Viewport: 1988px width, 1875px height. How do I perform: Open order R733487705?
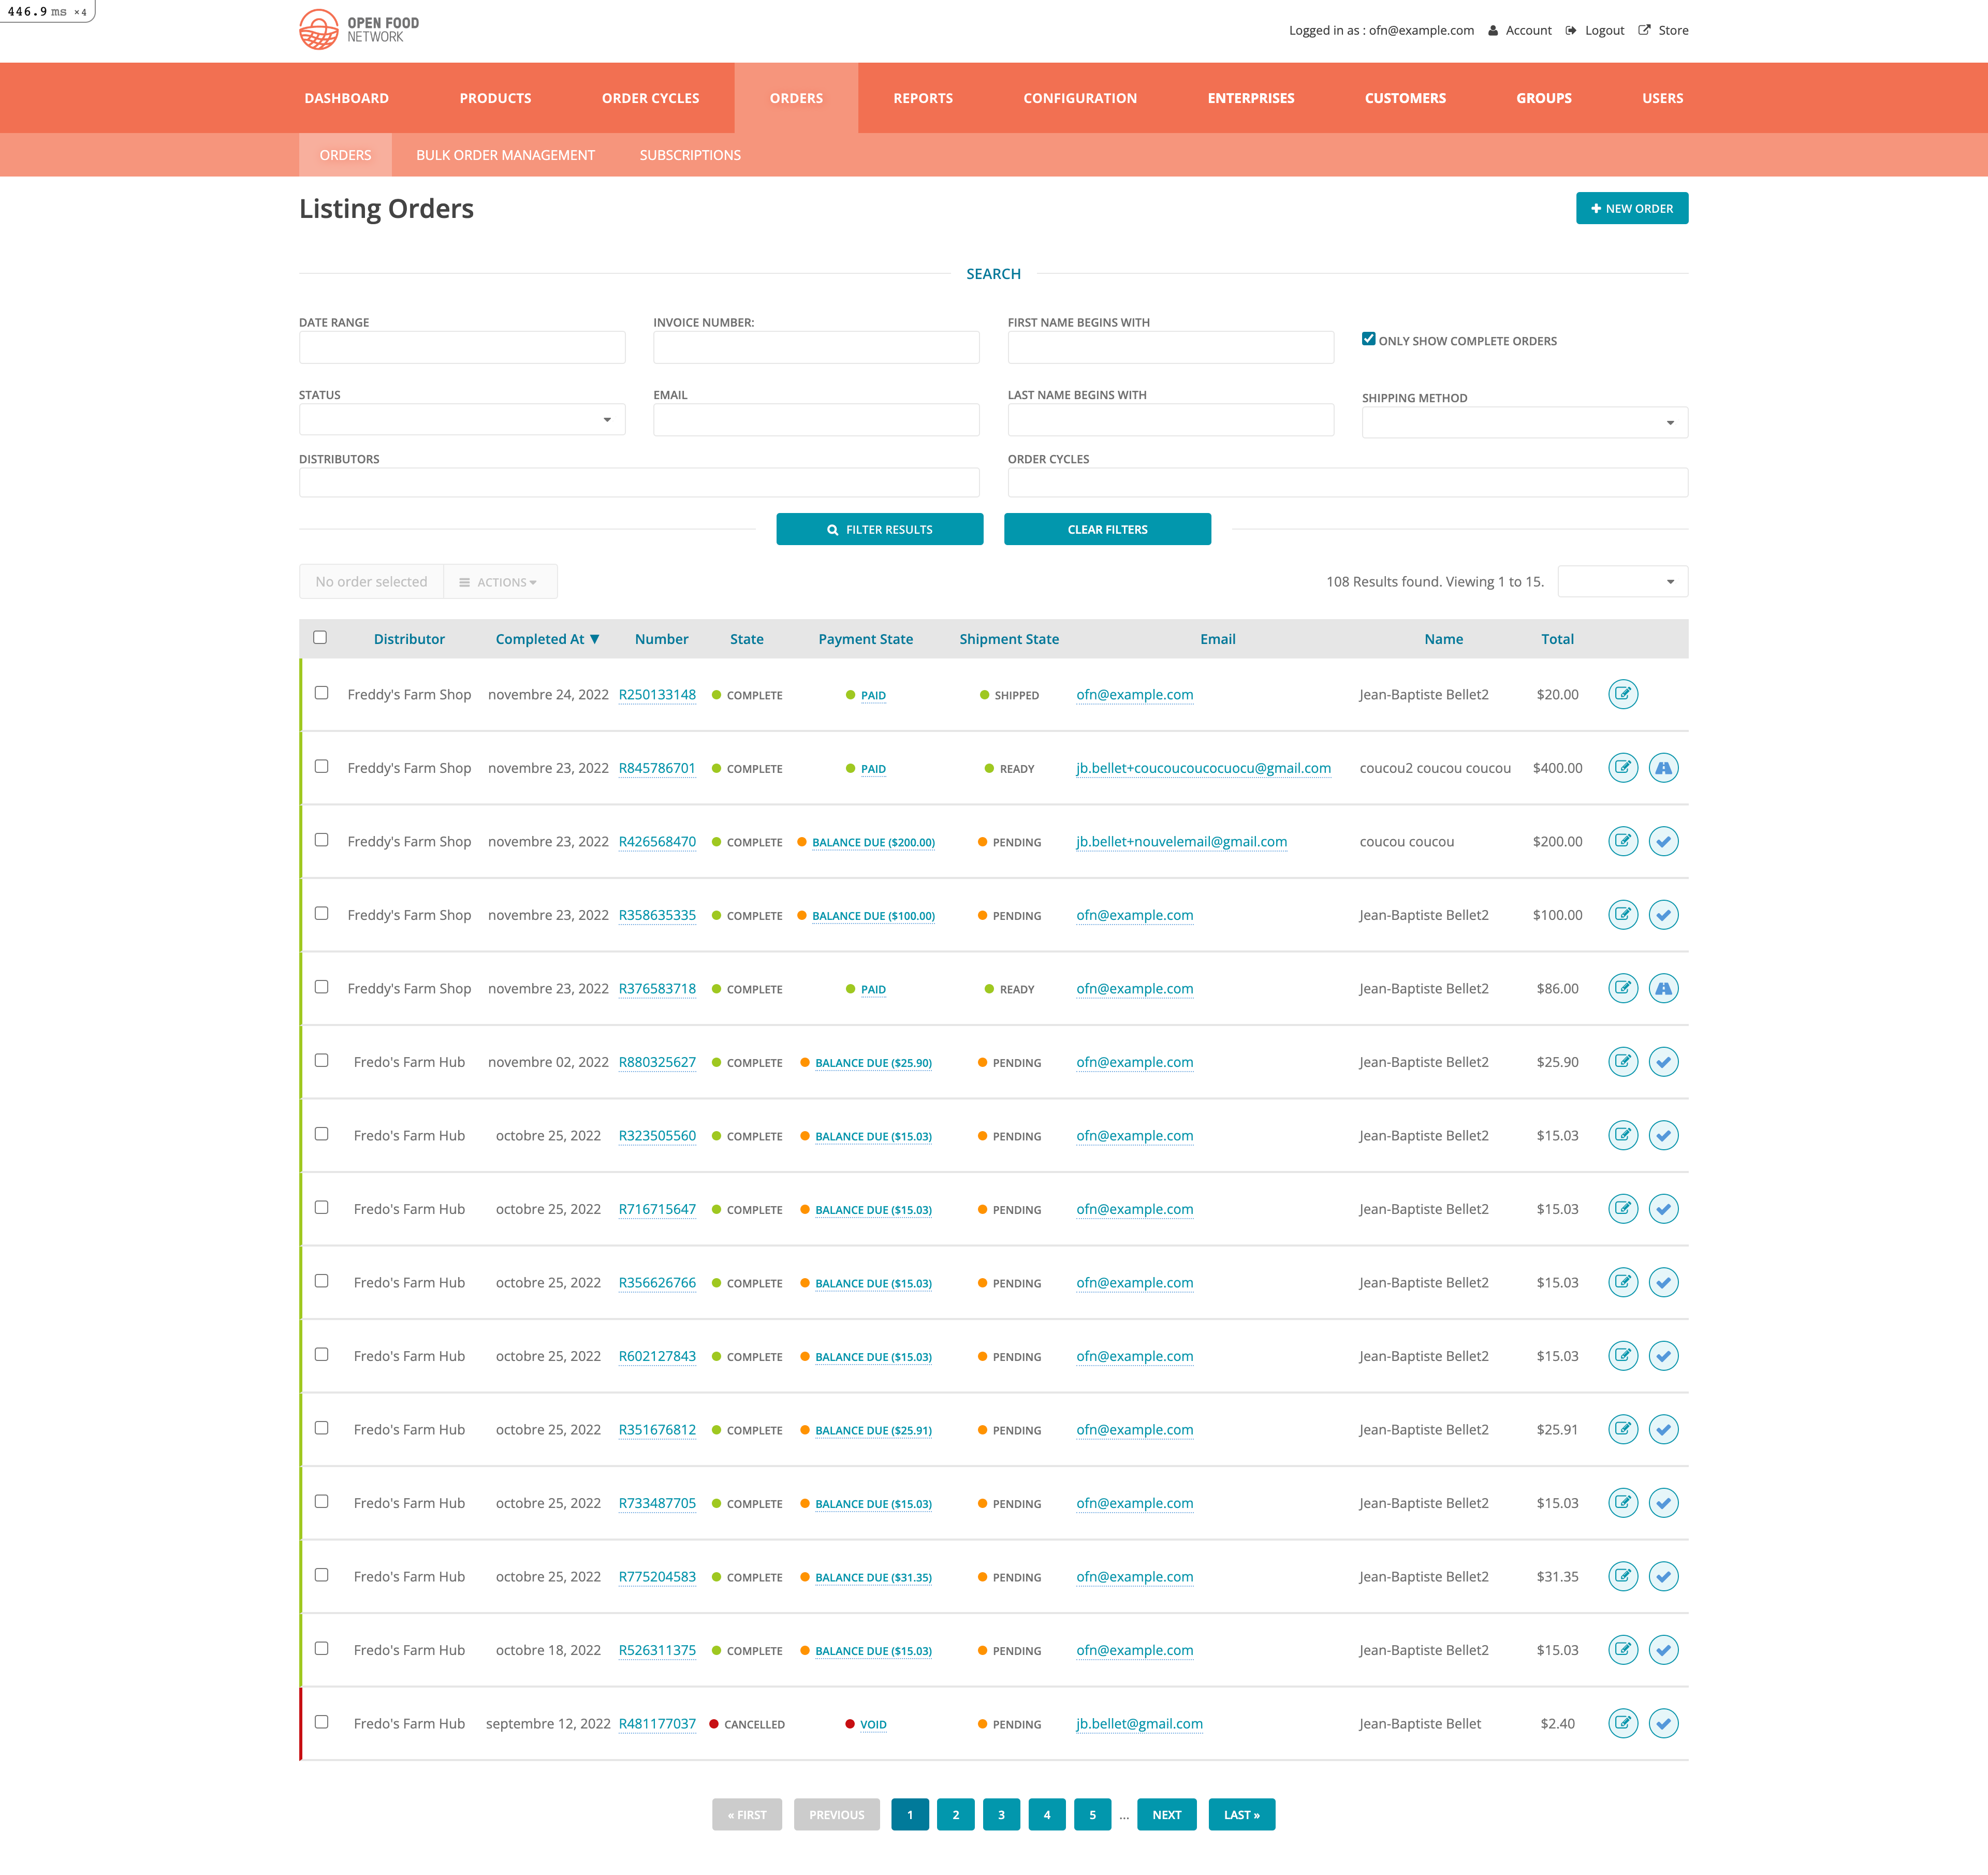[x=657, y=1503]
